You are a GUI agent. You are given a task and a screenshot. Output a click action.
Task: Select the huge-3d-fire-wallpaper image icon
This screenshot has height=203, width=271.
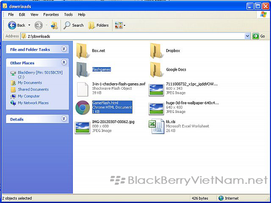click(156, 109)
